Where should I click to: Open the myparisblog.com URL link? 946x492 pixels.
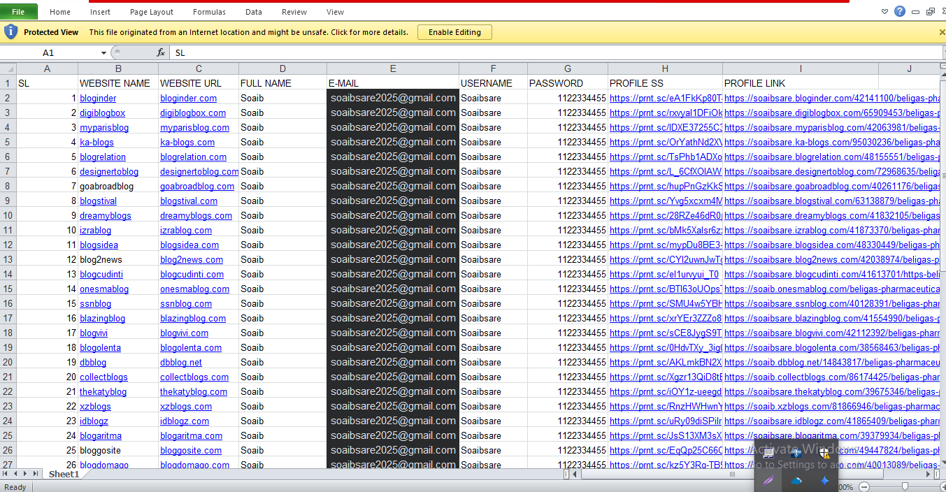click(x=195, y=128)
